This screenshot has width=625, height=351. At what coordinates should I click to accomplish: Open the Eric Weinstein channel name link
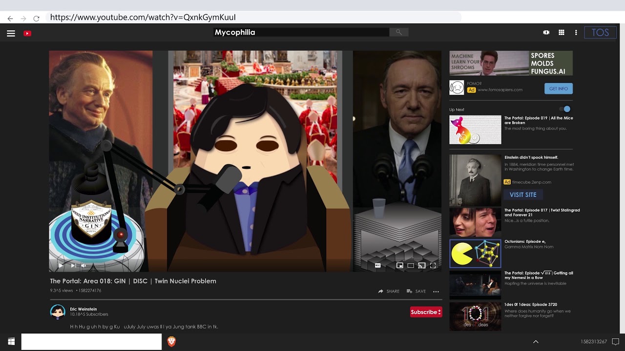(x=83, y=309)
